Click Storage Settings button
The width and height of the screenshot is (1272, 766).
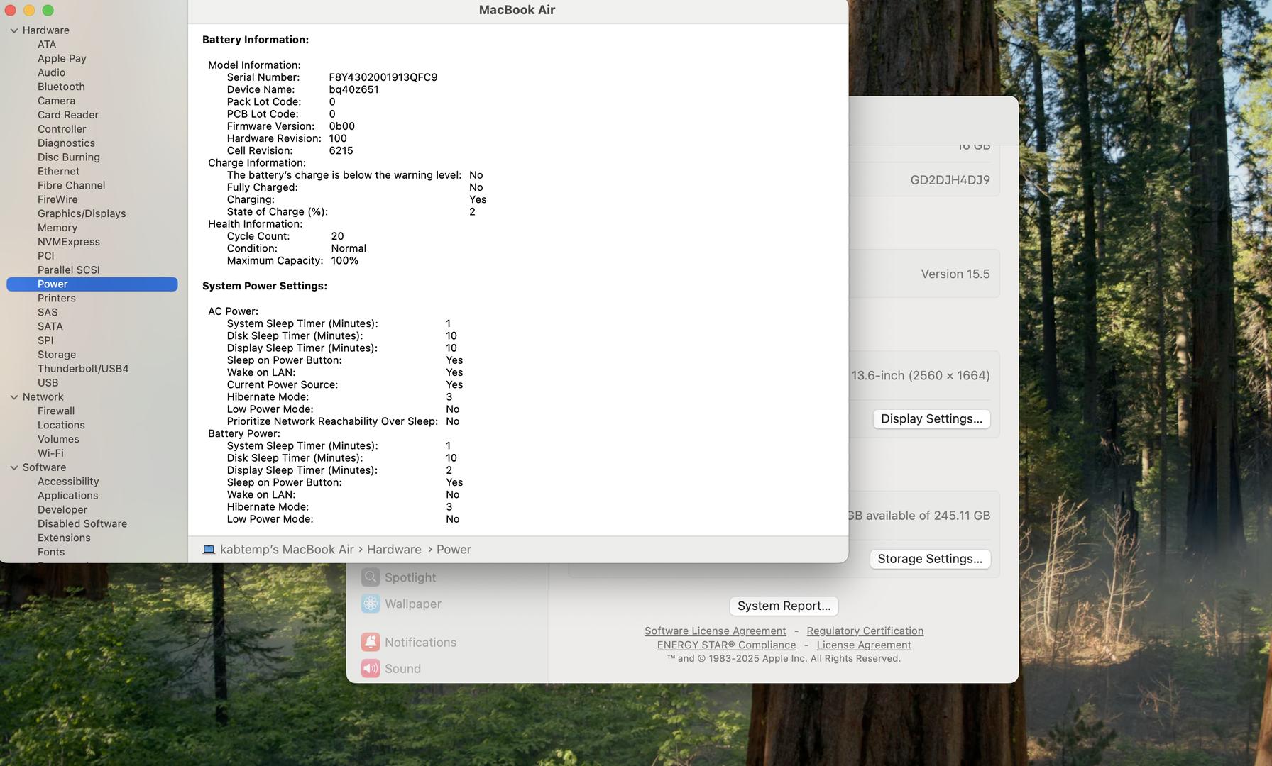tap(930, 559)
